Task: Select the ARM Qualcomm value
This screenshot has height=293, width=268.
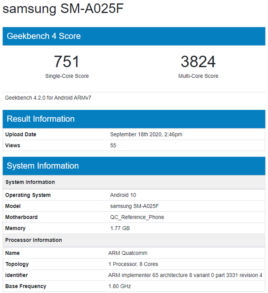Action: (128, 253)
